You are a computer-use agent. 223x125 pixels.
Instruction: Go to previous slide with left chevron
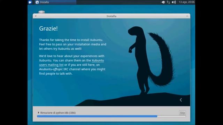(x=181, y=100)
